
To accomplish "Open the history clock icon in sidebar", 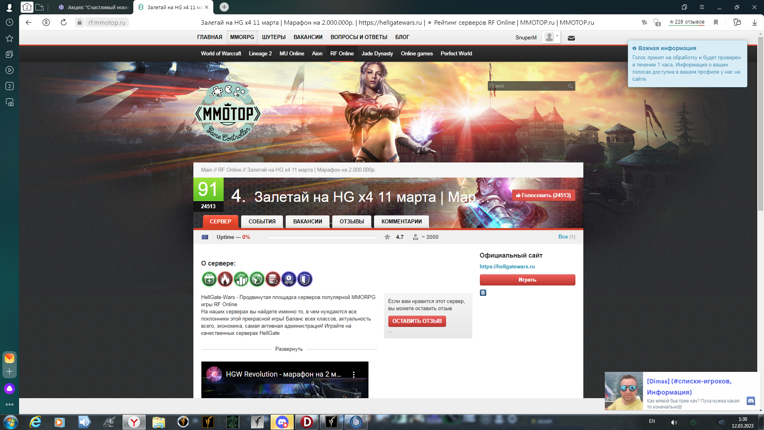I will click(x=10, y=23).
